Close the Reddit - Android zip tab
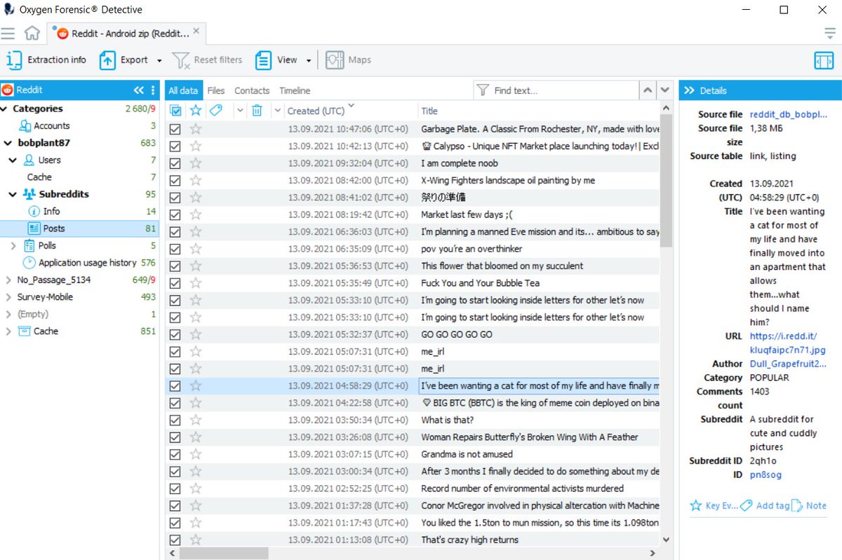This screenshot has width=842, height=560. pos(196,32)
